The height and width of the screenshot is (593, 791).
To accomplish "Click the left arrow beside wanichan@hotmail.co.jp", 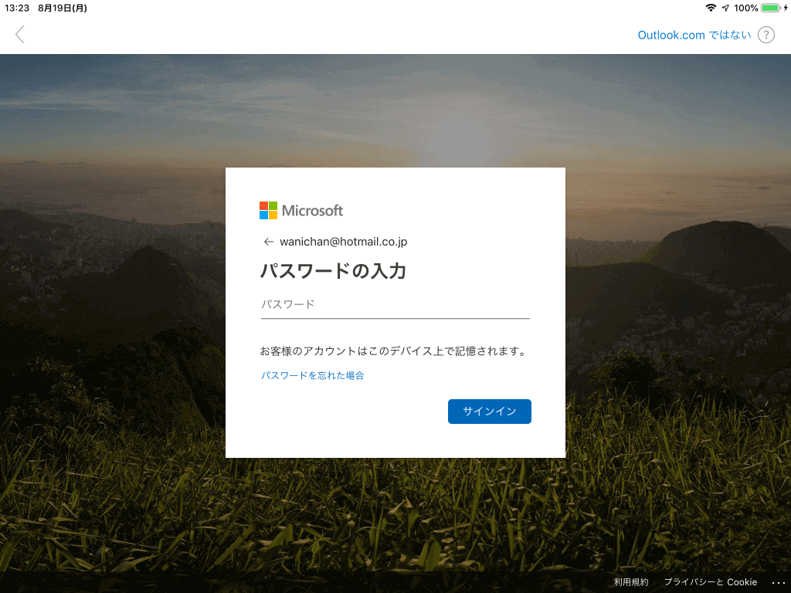I will click(x=268, y=242).
